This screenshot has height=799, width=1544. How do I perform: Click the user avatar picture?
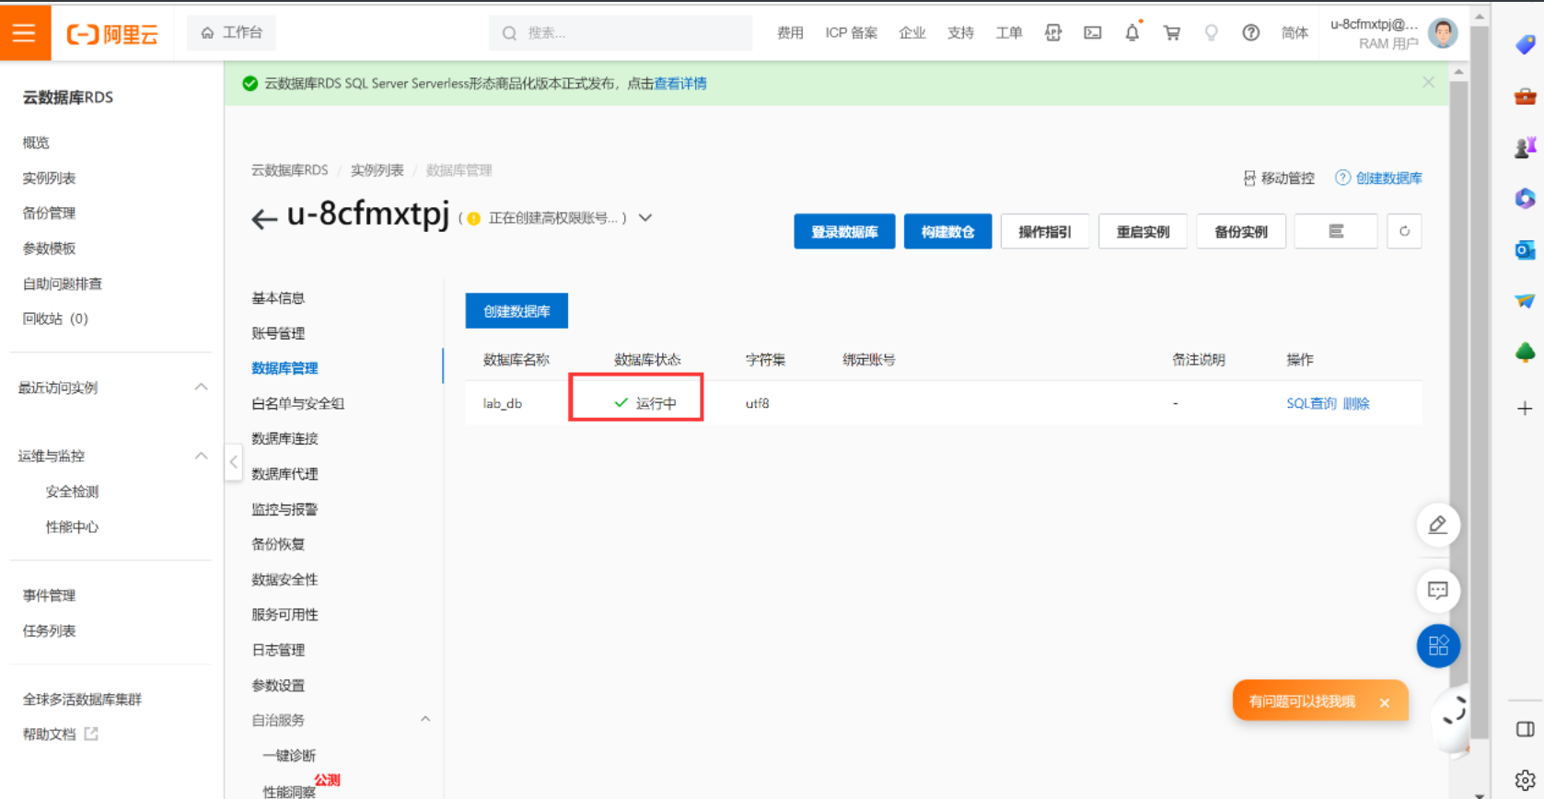pyautogui.click(x=1443, y=33)
